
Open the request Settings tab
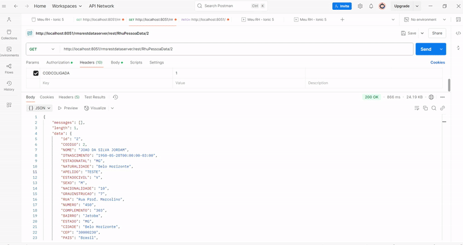[156, 62]
